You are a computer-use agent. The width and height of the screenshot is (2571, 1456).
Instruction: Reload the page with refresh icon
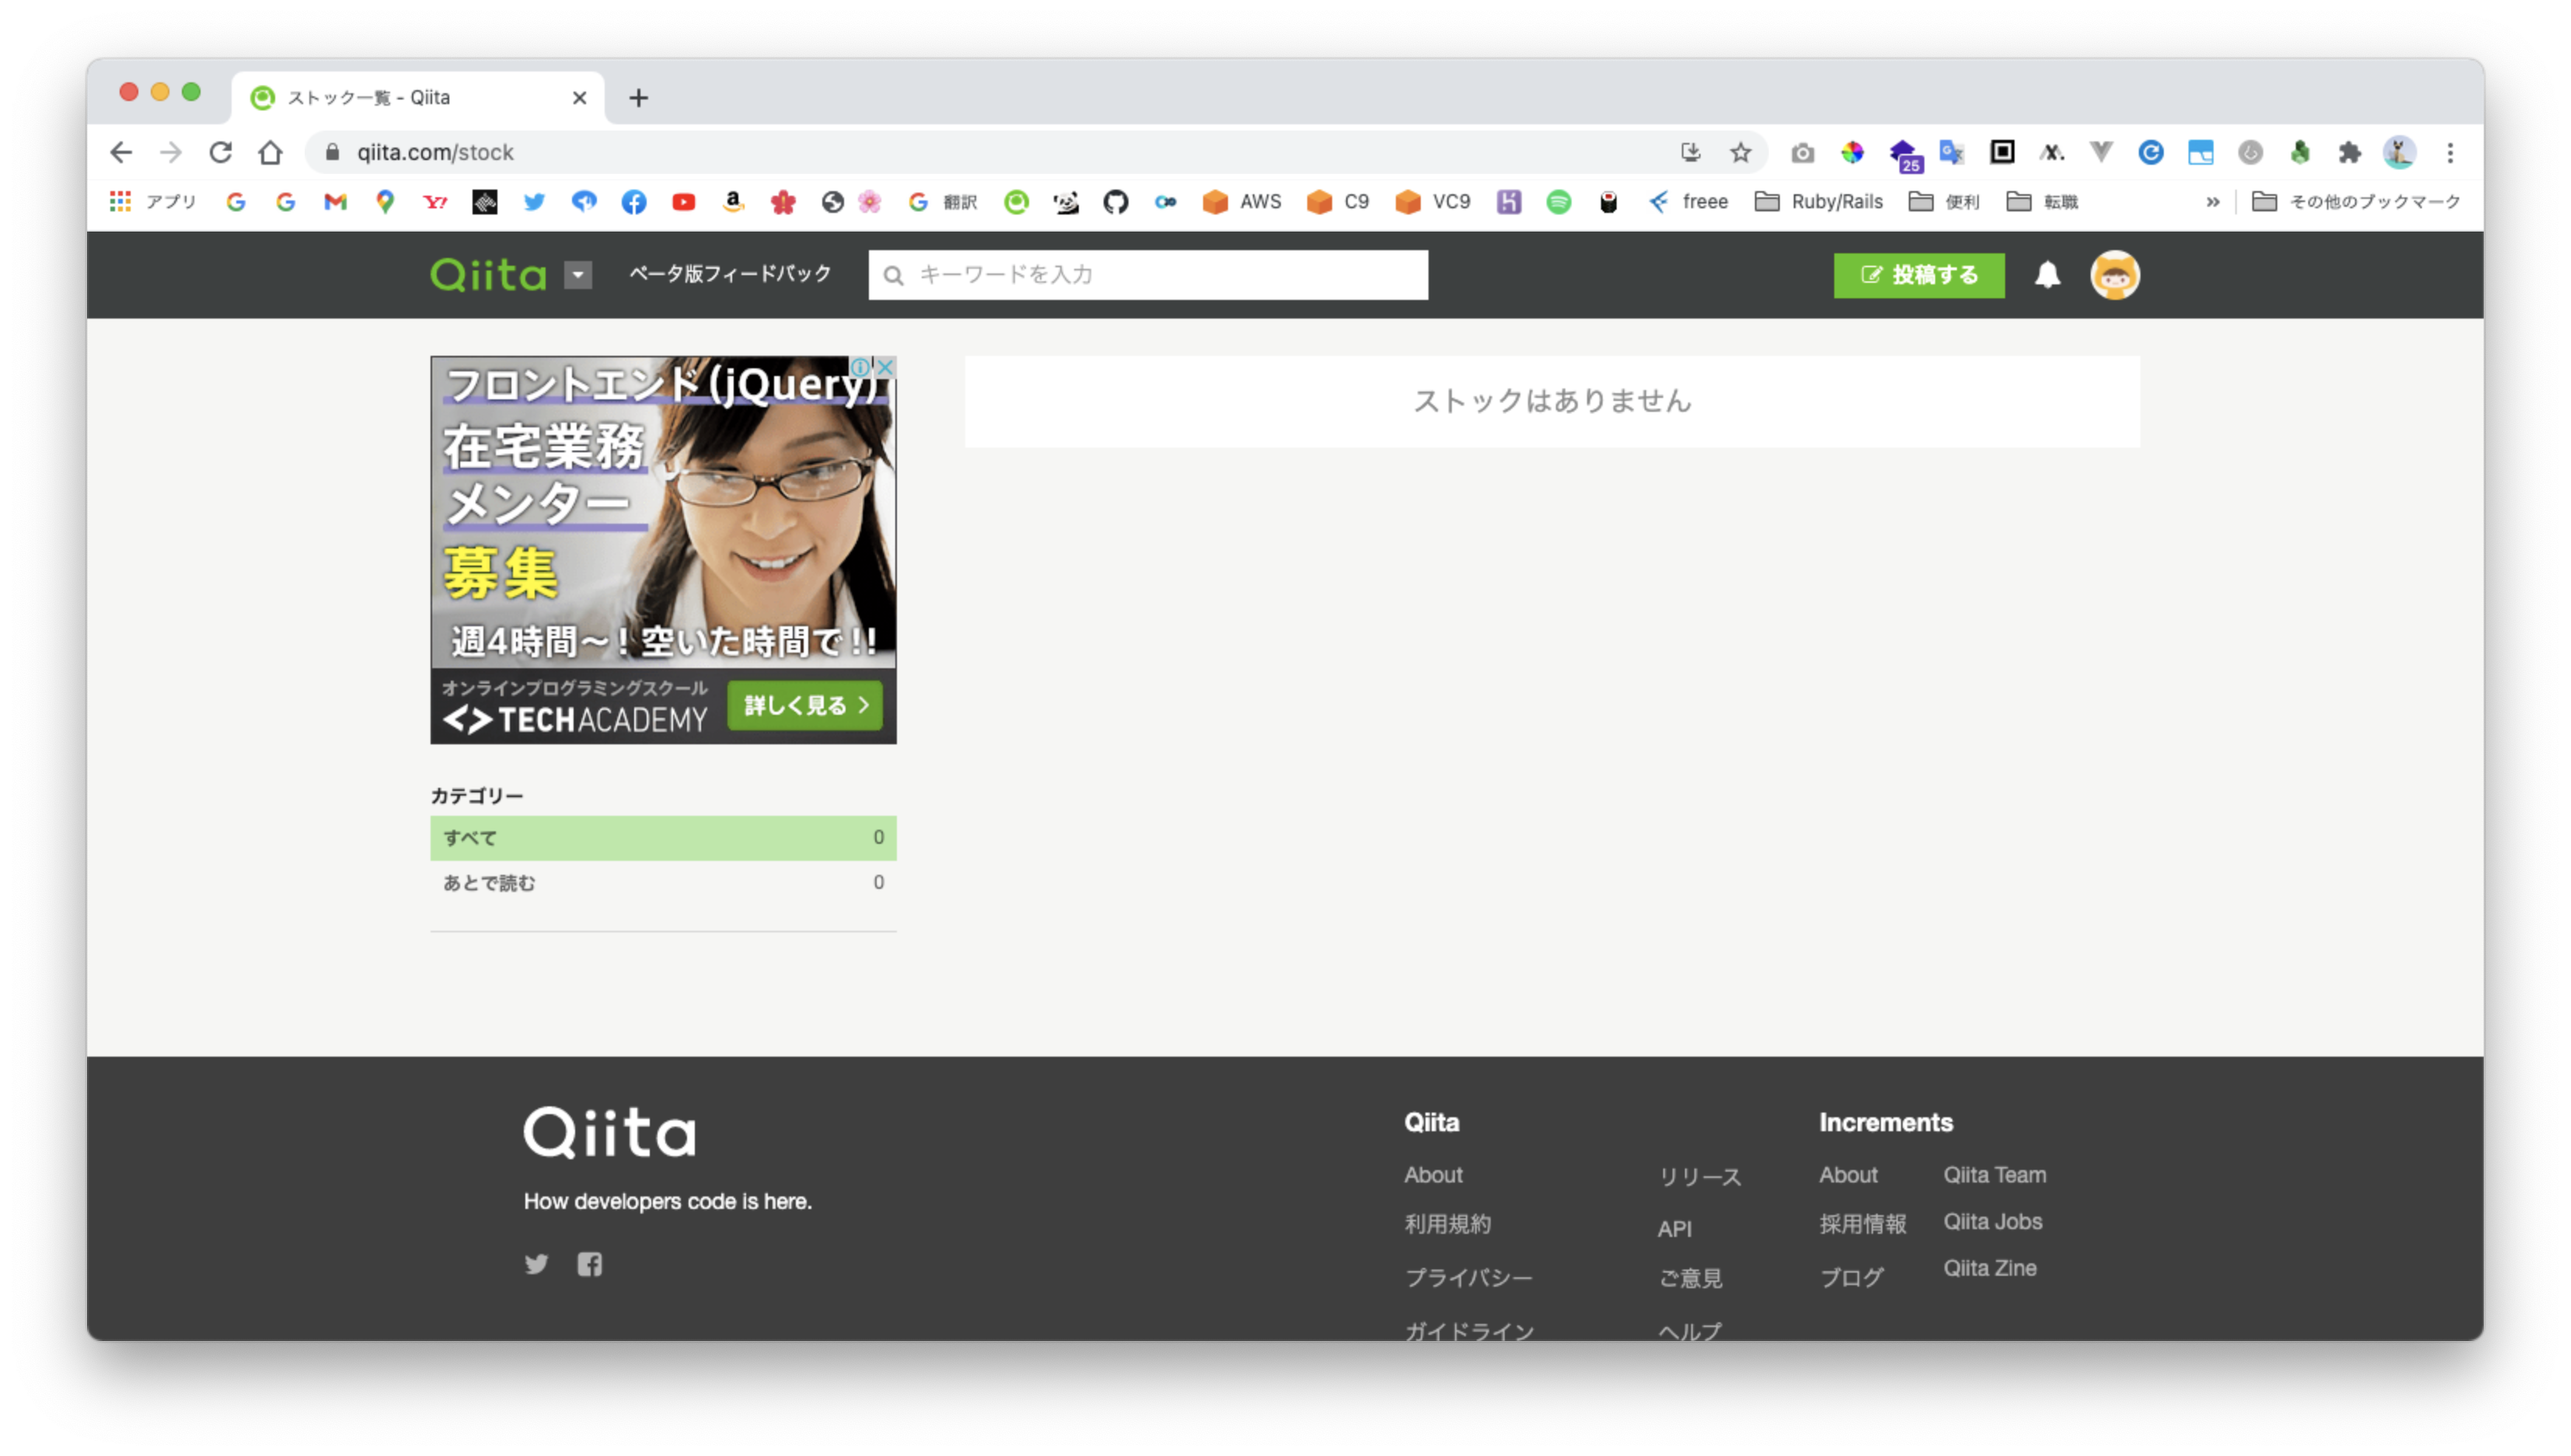coord(221,152)
